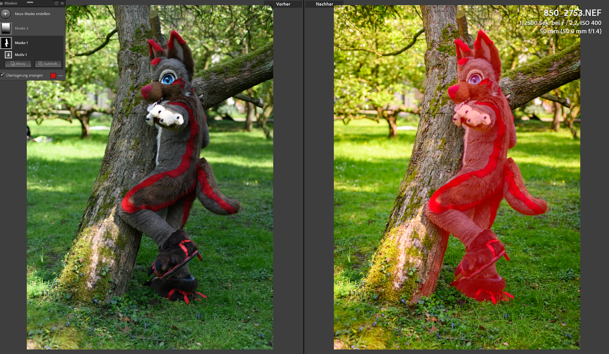The height and width of the screenshot is (354, 609).
Task: Click the drag handle of Masken panel
Action: (30, 2)
